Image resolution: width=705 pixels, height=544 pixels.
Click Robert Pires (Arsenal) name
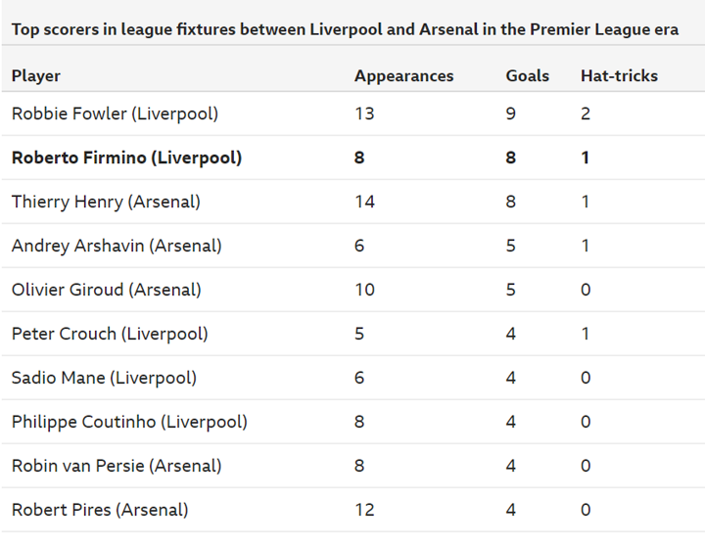(x=100, y=510)
